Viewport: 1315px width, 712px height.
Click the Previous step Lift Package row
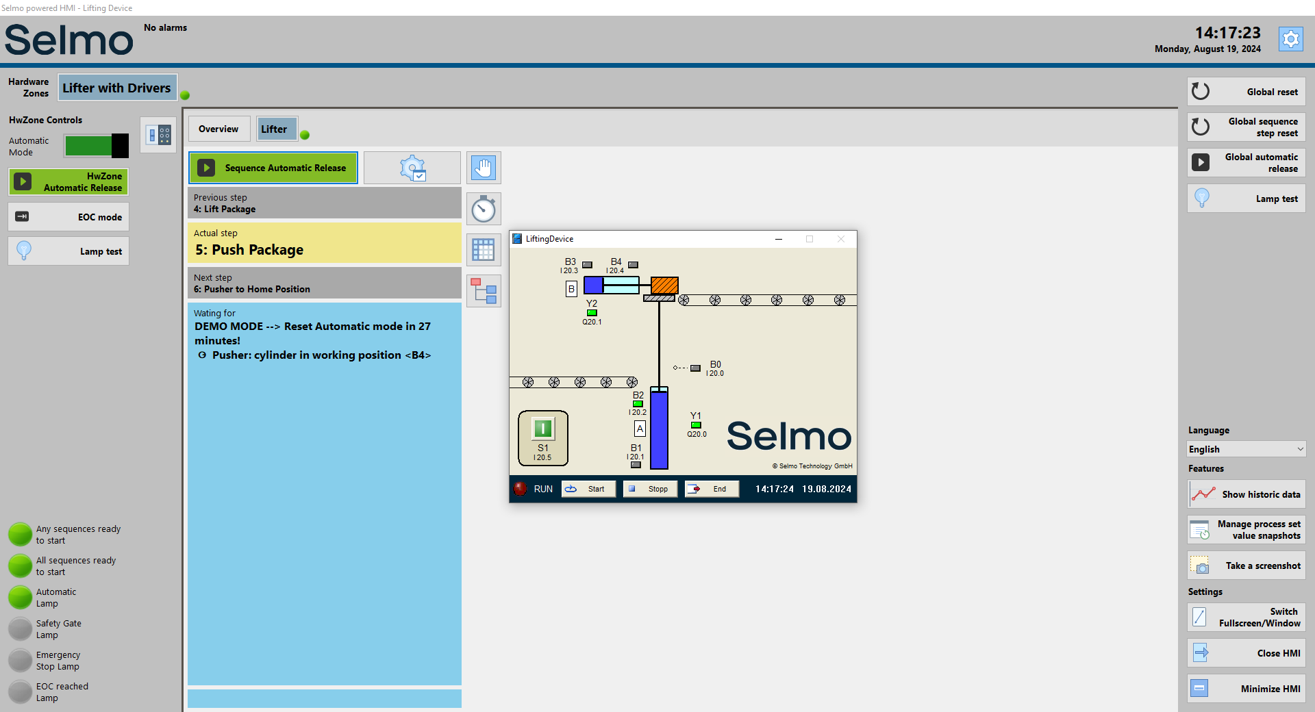pos(325,203)
